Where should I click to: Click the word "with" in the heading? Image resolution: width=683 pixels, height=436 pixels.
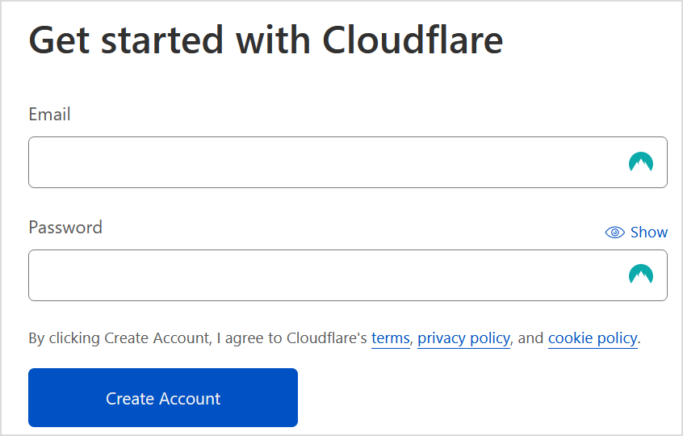pos(273,40)
